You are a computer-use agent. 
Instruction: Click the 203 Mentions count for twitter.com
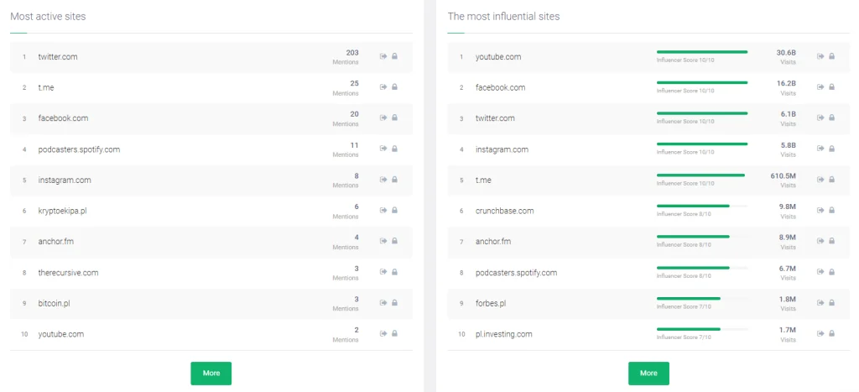(346, 57)
